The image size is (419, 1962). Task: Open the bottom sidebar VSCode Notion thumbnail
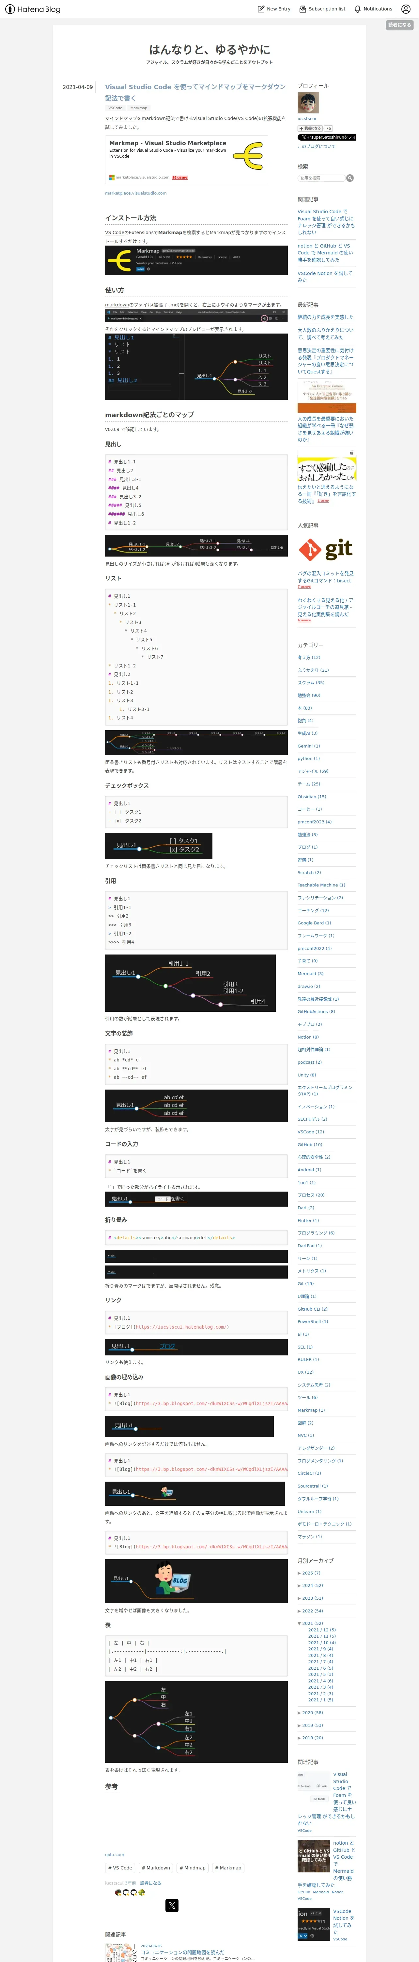click(x=313, y=1924)
